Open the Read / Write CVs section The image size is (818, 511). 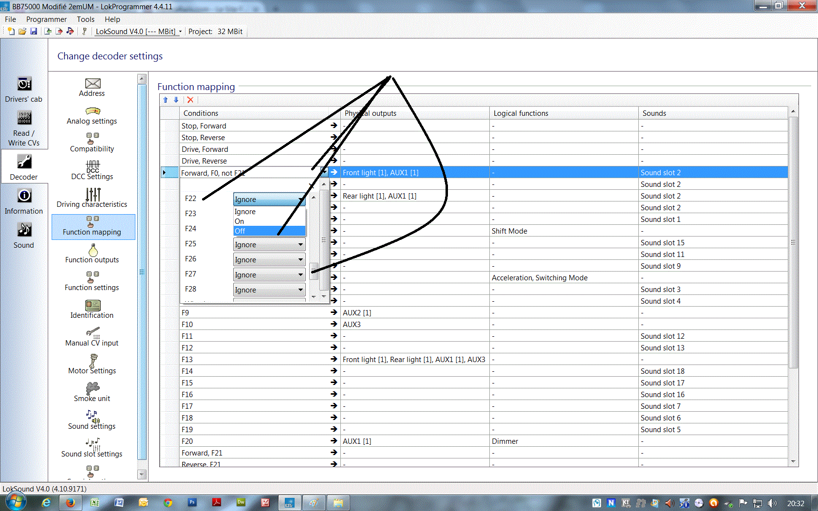click(x=24, y=128)
